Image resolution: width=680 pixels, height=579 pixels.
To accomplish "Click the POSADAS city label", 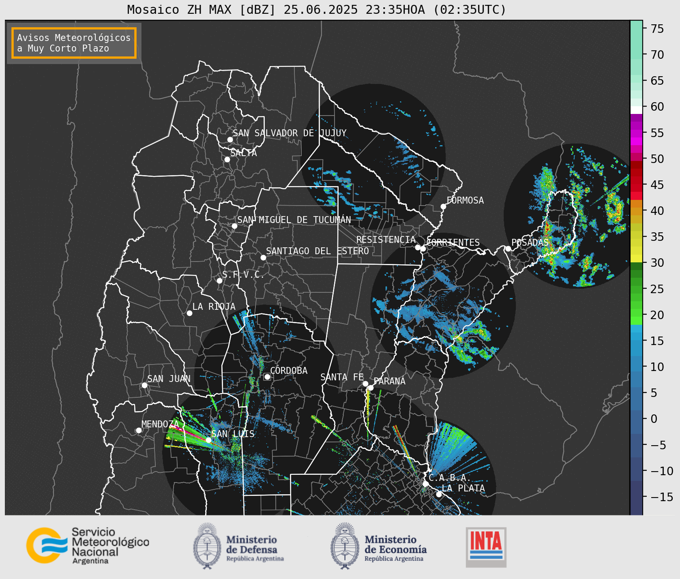I will pos(530,242).
